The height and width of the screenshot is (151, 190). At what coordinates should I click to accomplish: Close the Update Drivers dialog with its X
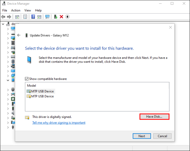[x=170, y=27]
